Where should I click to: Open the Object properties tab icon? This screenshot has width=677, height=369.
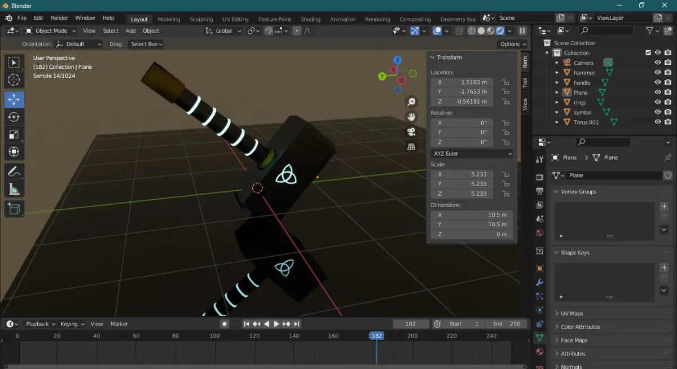click(x=540, y=269)
